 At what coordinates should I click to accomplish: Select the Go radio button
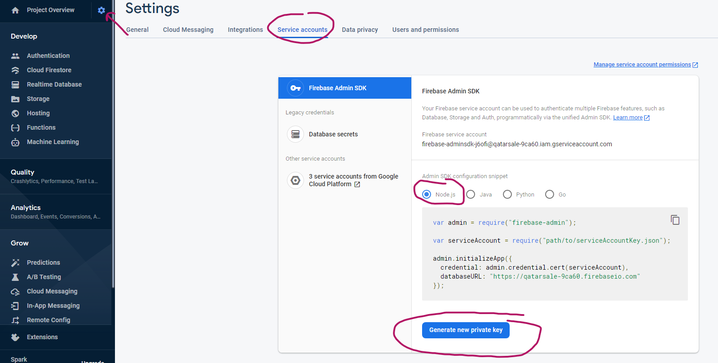[550, 194]
